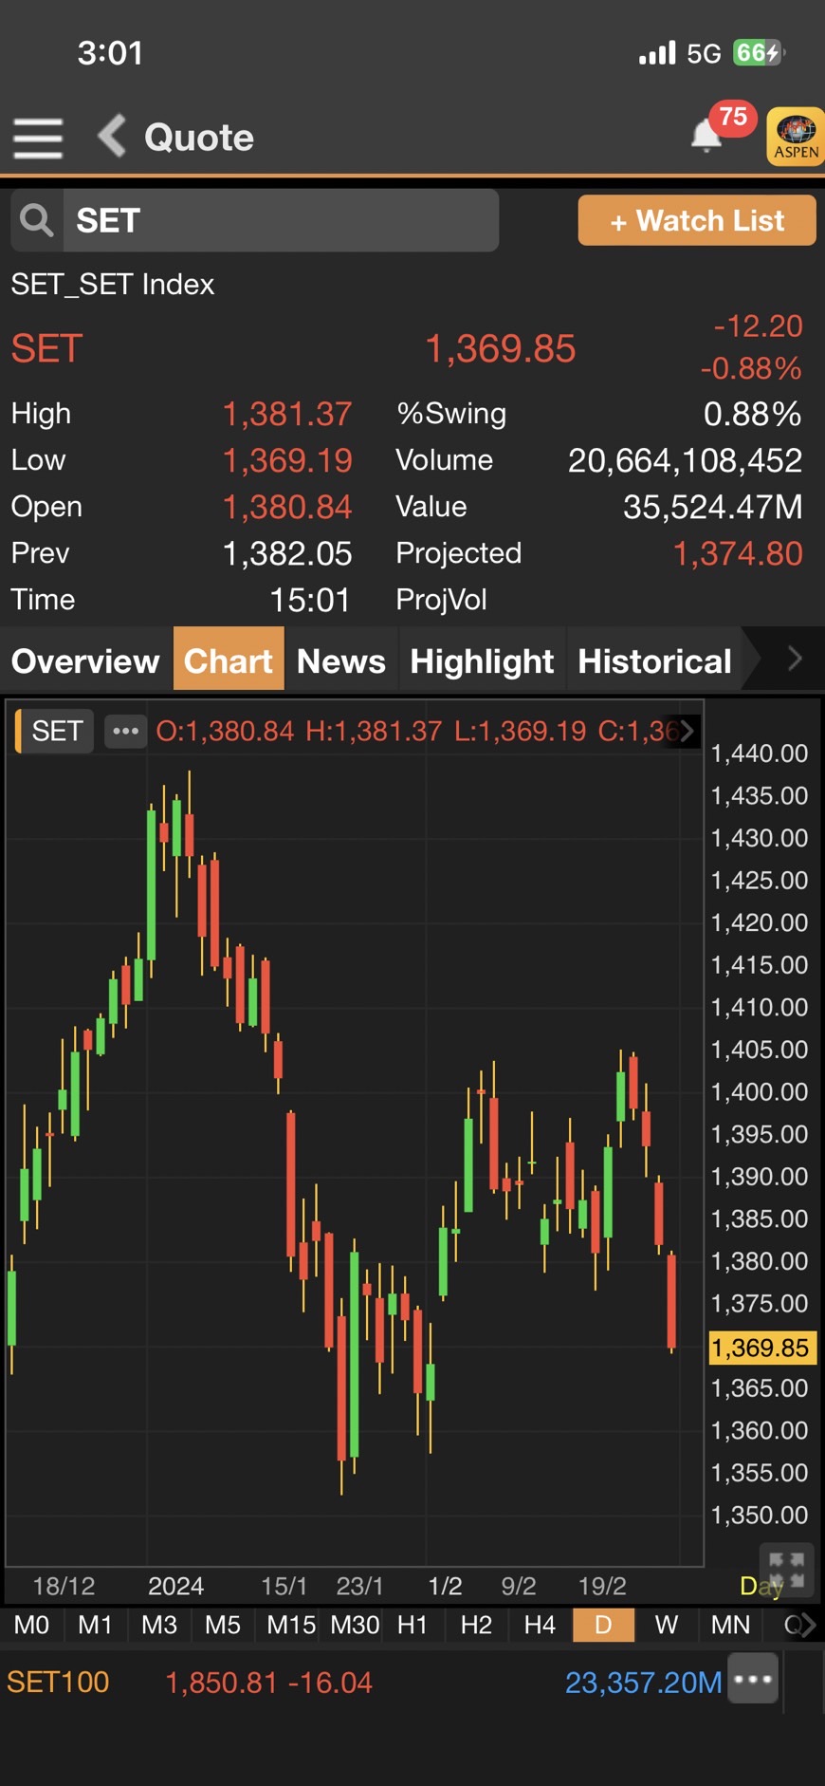Choose the M5 timeframe
This screenshot has width=825, height=1786.
[223, 1626]
